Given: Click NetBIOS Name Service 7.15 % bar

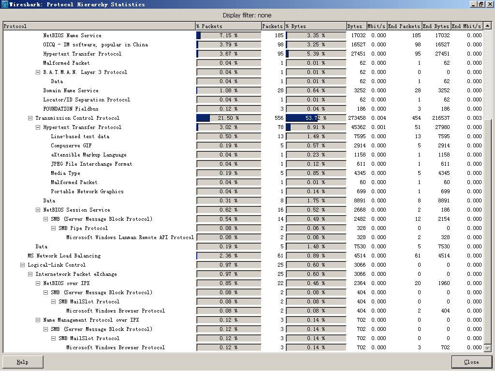Looking at the screenshot, I should tap(229, 35).
